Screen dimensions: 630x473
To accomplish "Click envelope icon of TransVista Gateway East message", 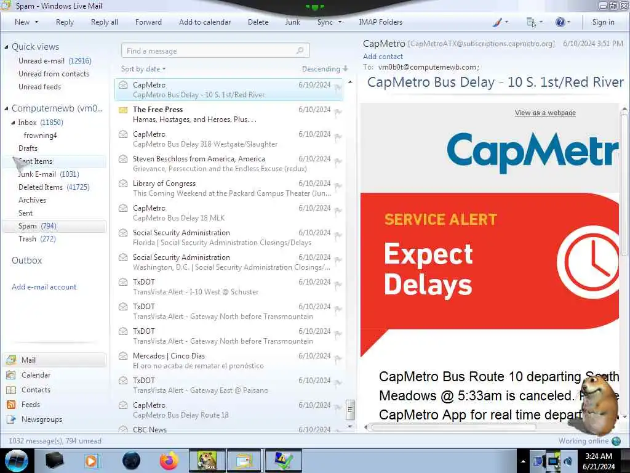I will click(x=123, y=381).
